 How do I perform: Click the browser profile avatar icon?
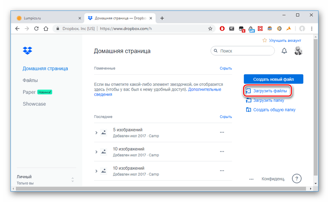(x=302, y=29)
